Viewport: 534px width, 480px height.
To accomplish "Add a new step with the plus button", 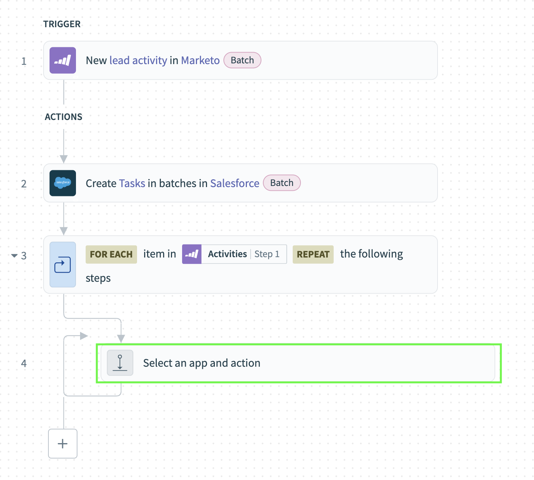I will (x=63, y=443).
